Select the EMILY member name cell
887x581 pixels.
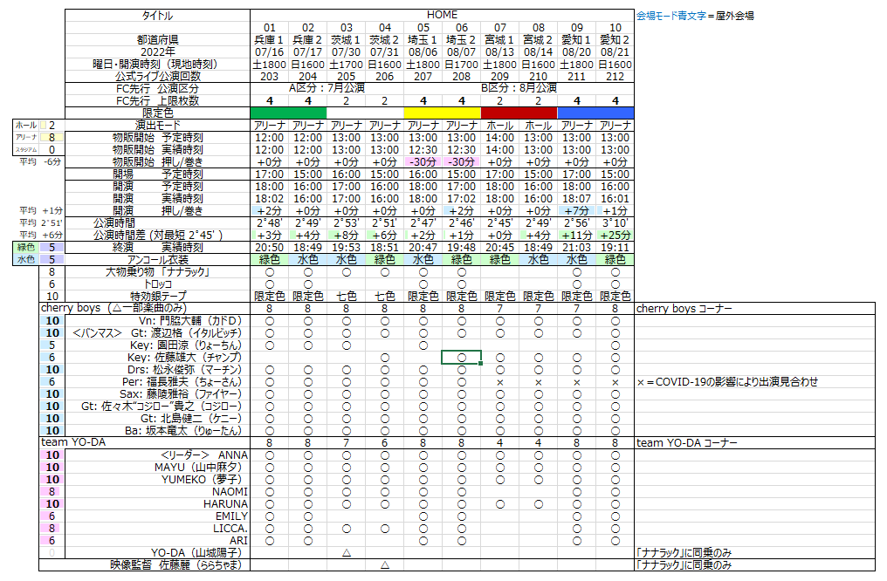click(x=157, y=516)
